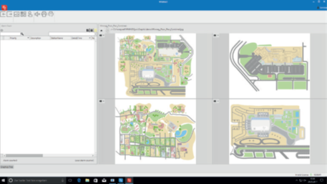Open the bottom-right map pane camera dropdown
Viewport: 327px width, 184px height.
216,101
